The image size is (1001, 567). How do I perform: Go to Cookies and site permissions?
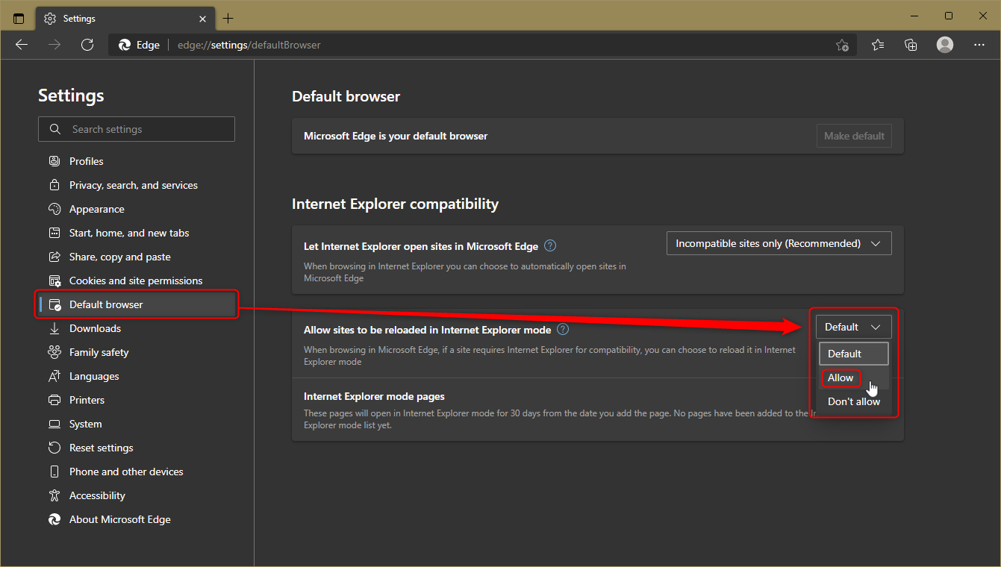[135, 281]
